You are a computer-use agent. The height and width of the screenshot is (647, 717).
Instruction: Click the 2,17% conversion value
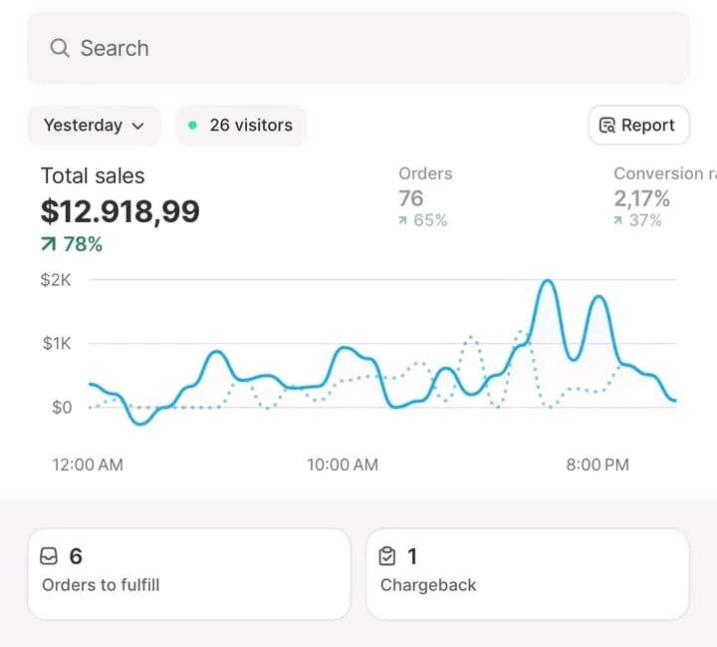pos(642,198)
